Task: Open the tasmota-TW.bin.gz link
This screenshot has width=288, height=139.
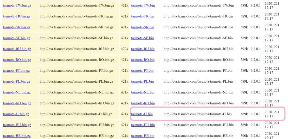Action: 17,6
